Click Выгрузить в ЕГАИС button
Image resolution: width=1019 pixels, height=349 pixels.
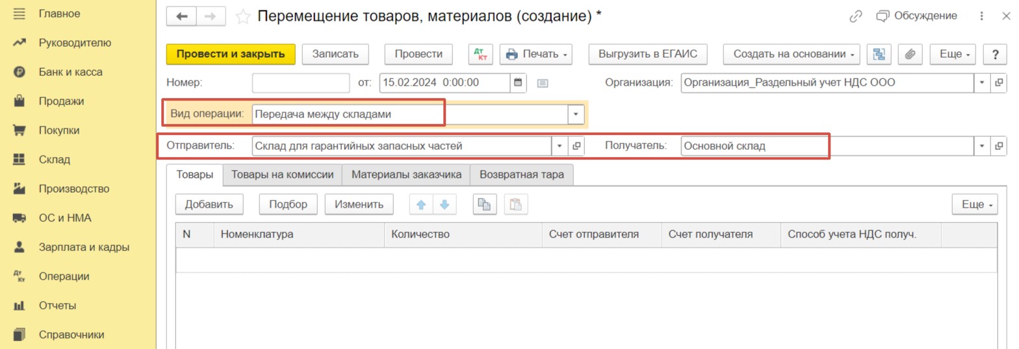tap(647, 54)
